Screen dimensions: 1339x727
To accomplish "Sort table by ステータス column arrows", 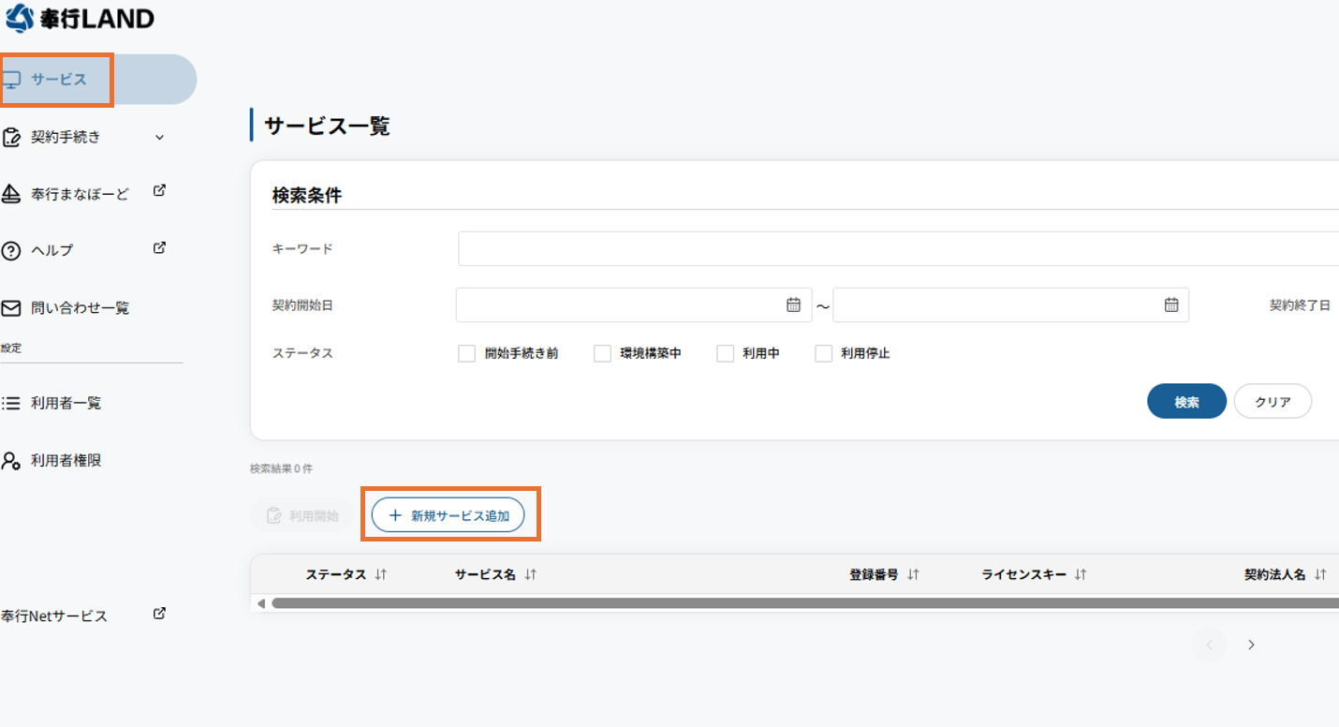I will pyautogui.click(x=380, y=575).
